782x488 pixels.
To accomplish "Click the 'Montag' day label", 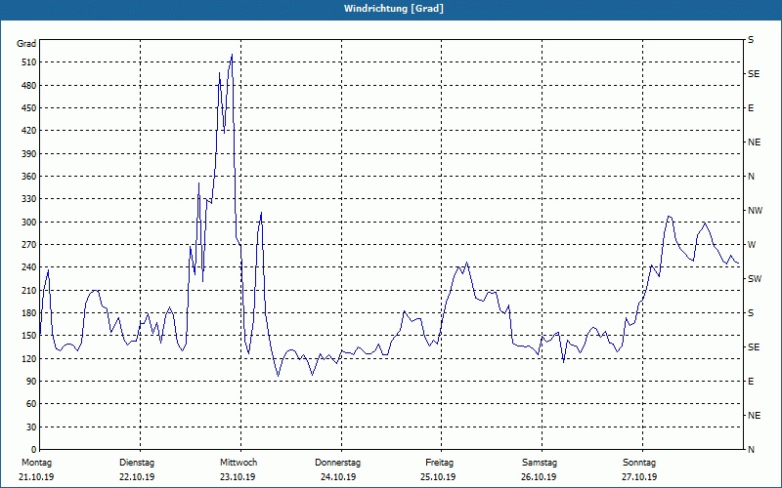I will (x=36, y=463).
